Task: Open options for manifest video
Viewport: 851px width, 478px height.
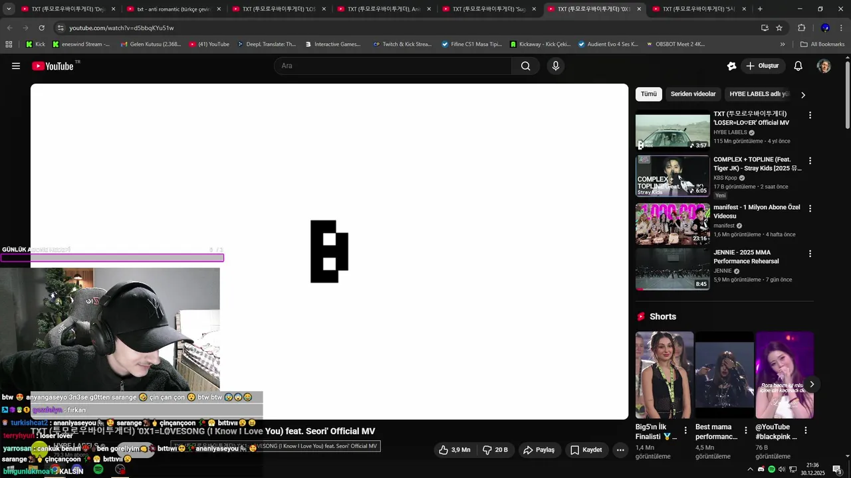Action: tap(810, 208)
